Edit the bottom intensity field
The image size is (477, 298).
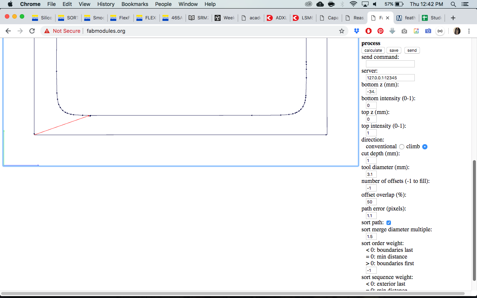(371, 105)
